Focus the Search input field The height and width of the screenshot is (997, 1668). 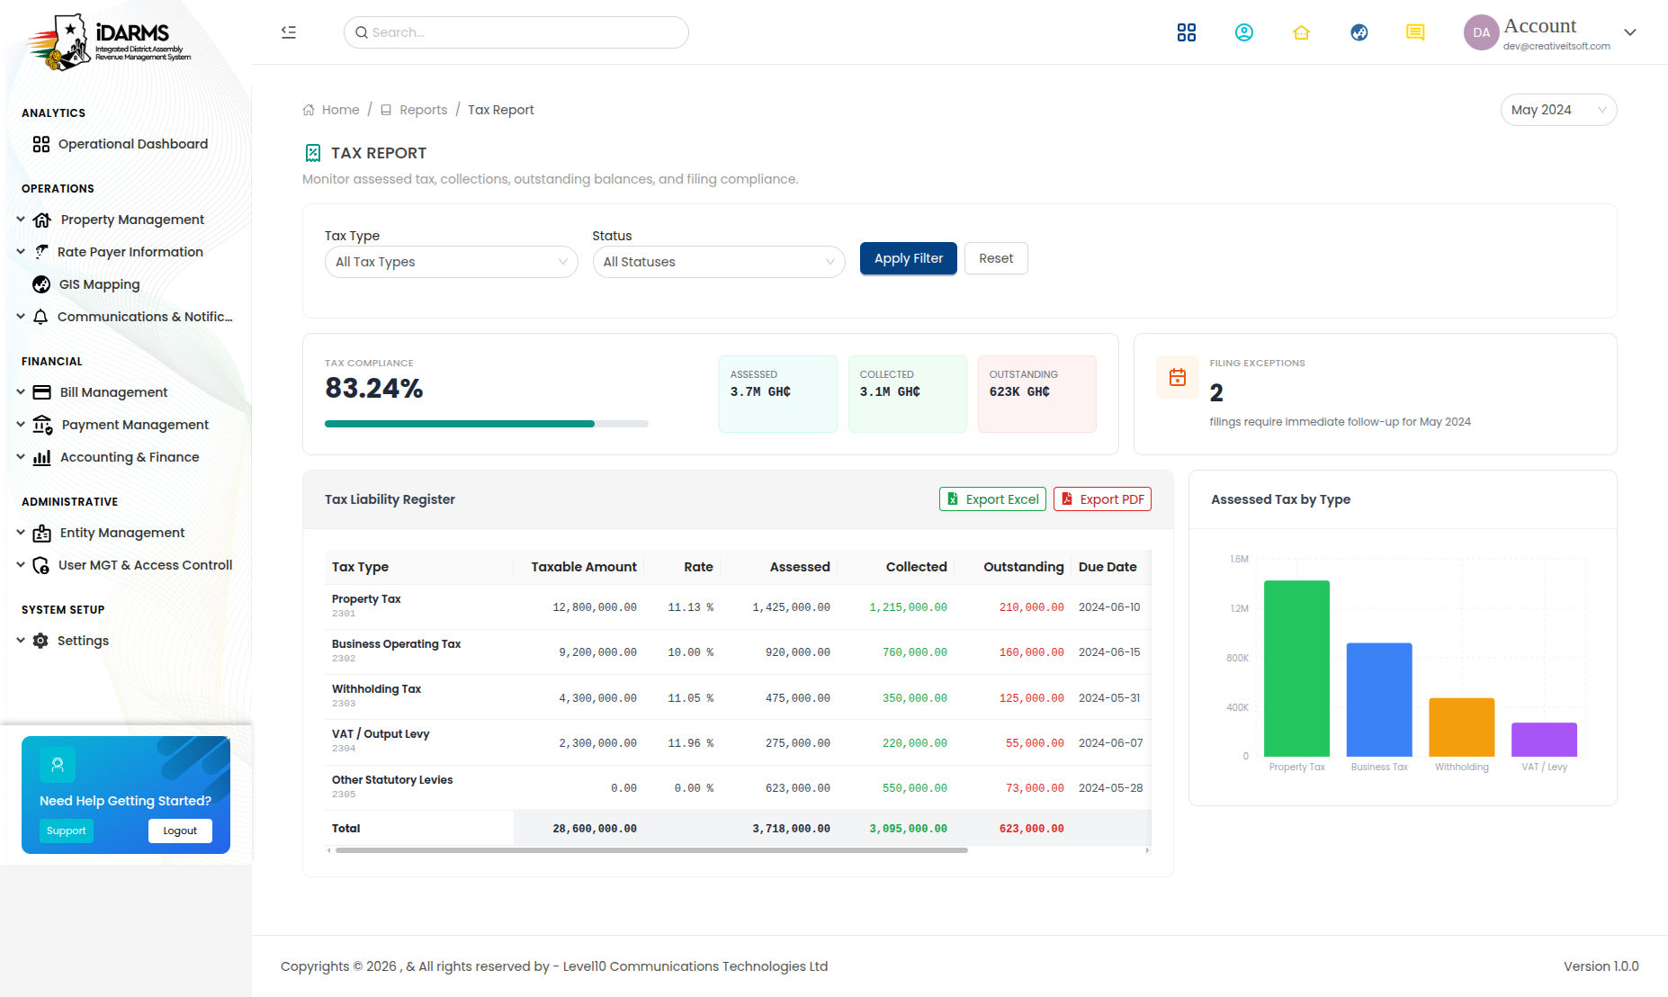coord(516,32)
